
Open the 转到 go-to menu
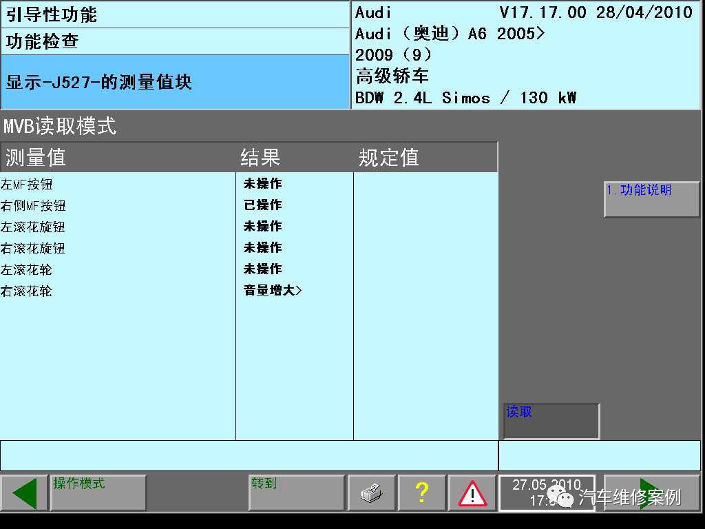(x=296, y=493)
